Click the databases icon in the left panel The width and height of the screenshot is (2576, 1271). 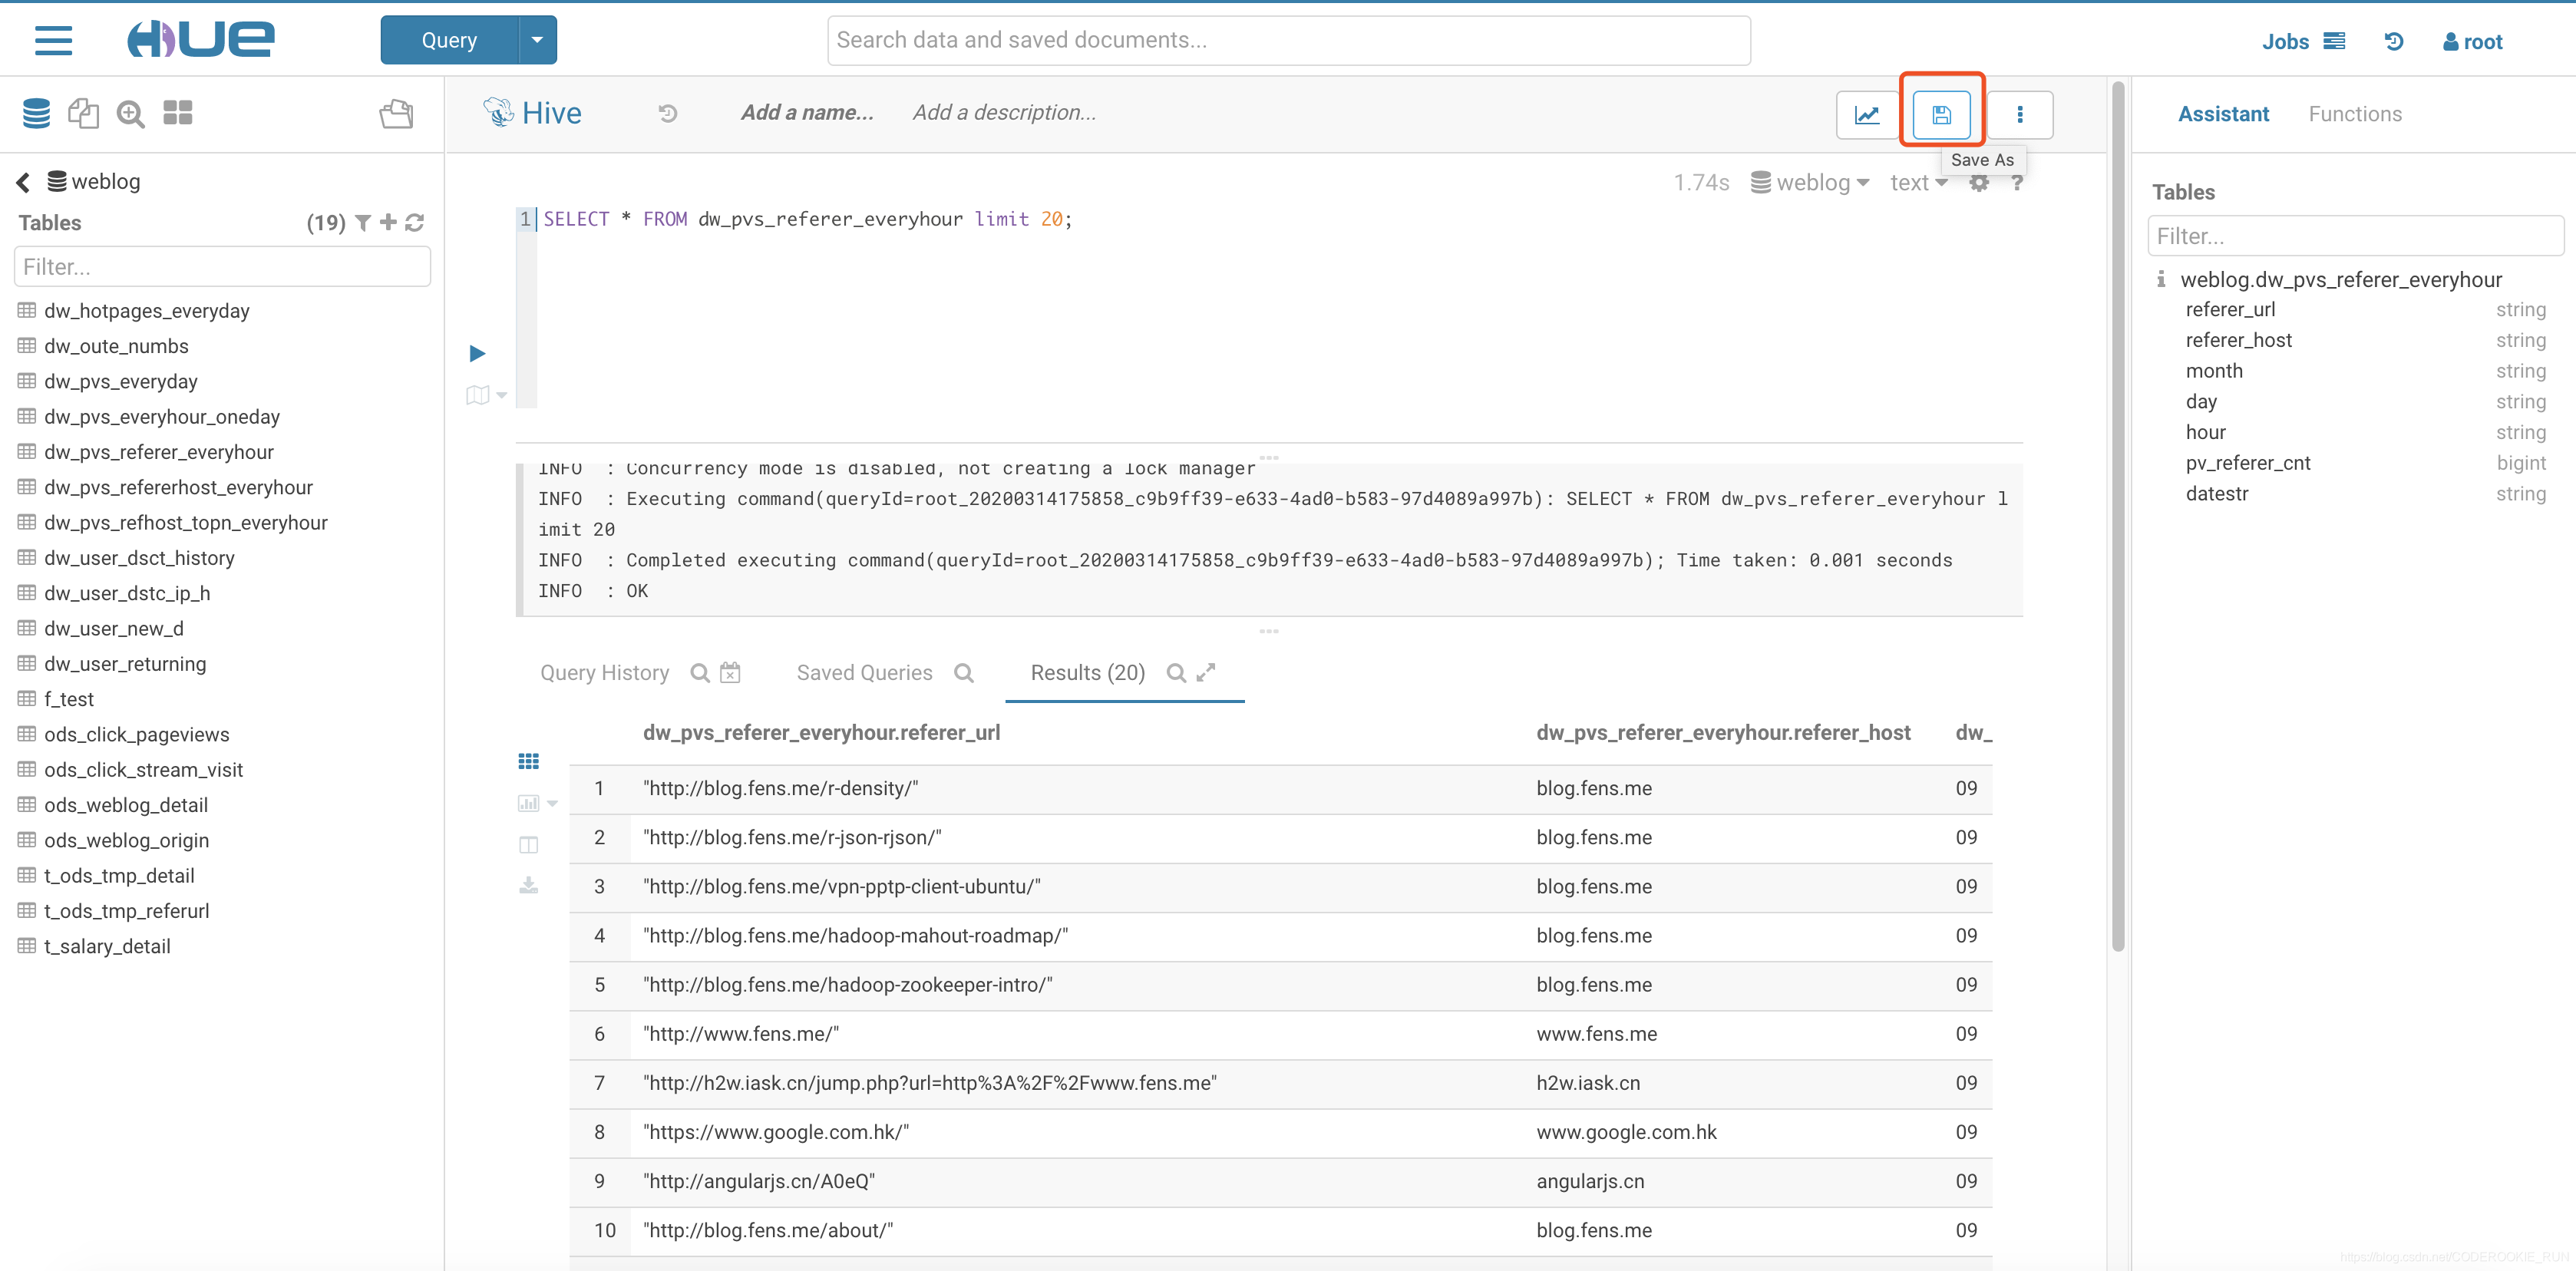36,113
